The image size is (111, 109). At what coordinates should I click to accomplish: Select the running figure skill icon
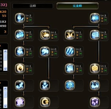coord(20,85)
